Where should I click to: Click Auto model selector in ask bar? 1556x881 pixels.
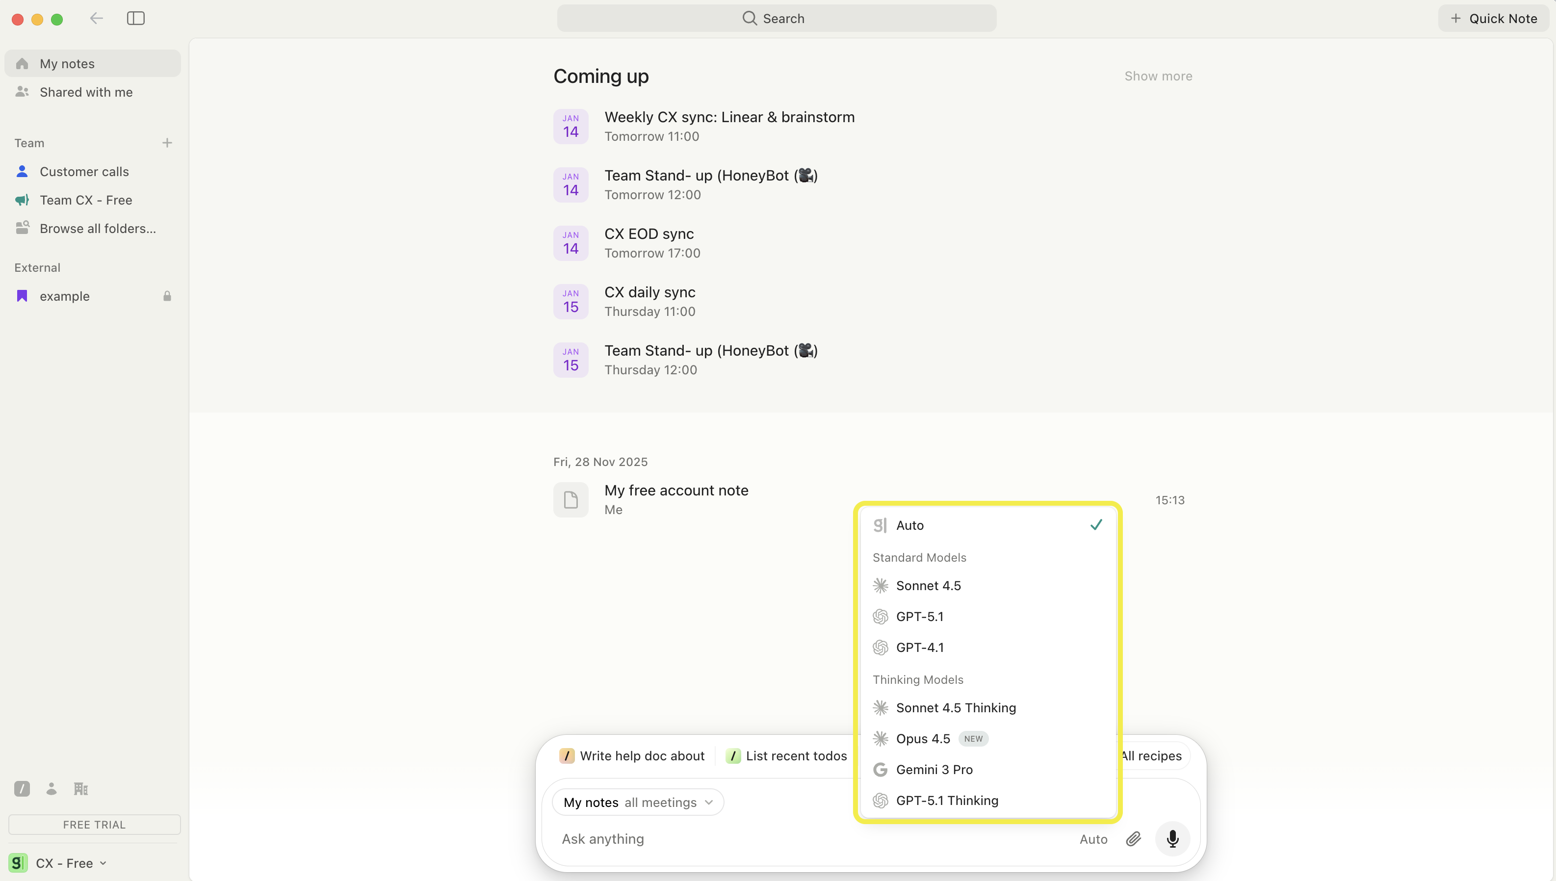[1093, 839]
